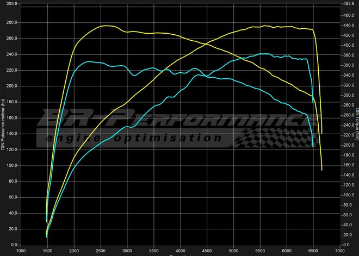Click the 1000 rpm label on the horizontal axis
This screenshot has height=256, width=359.
pyautogui.click(x=21, y=251)
